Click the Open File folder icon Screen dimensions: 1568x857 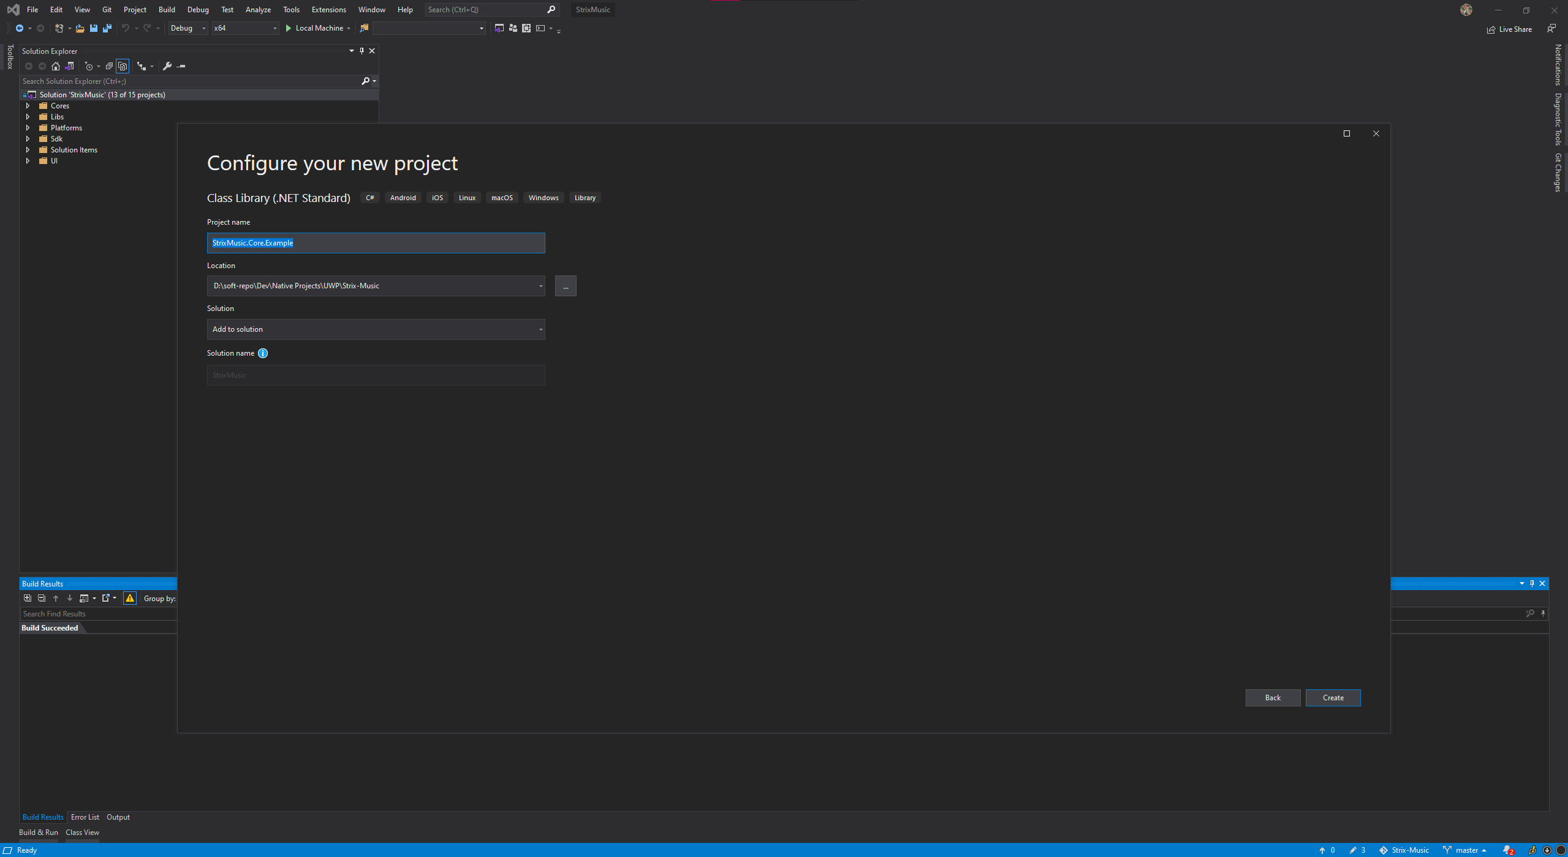pos(80,28)
